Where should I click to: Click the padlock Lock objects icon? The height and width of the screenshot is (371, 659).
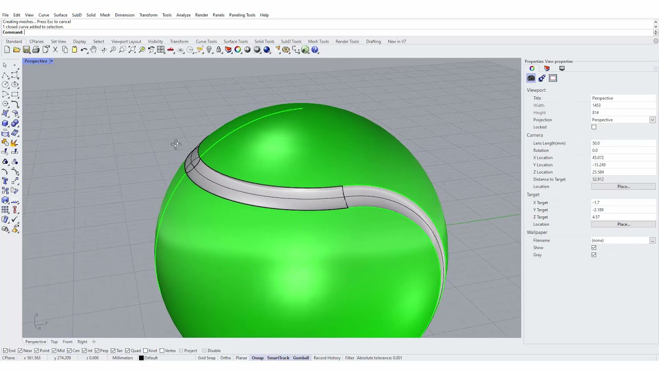[219, 50]
